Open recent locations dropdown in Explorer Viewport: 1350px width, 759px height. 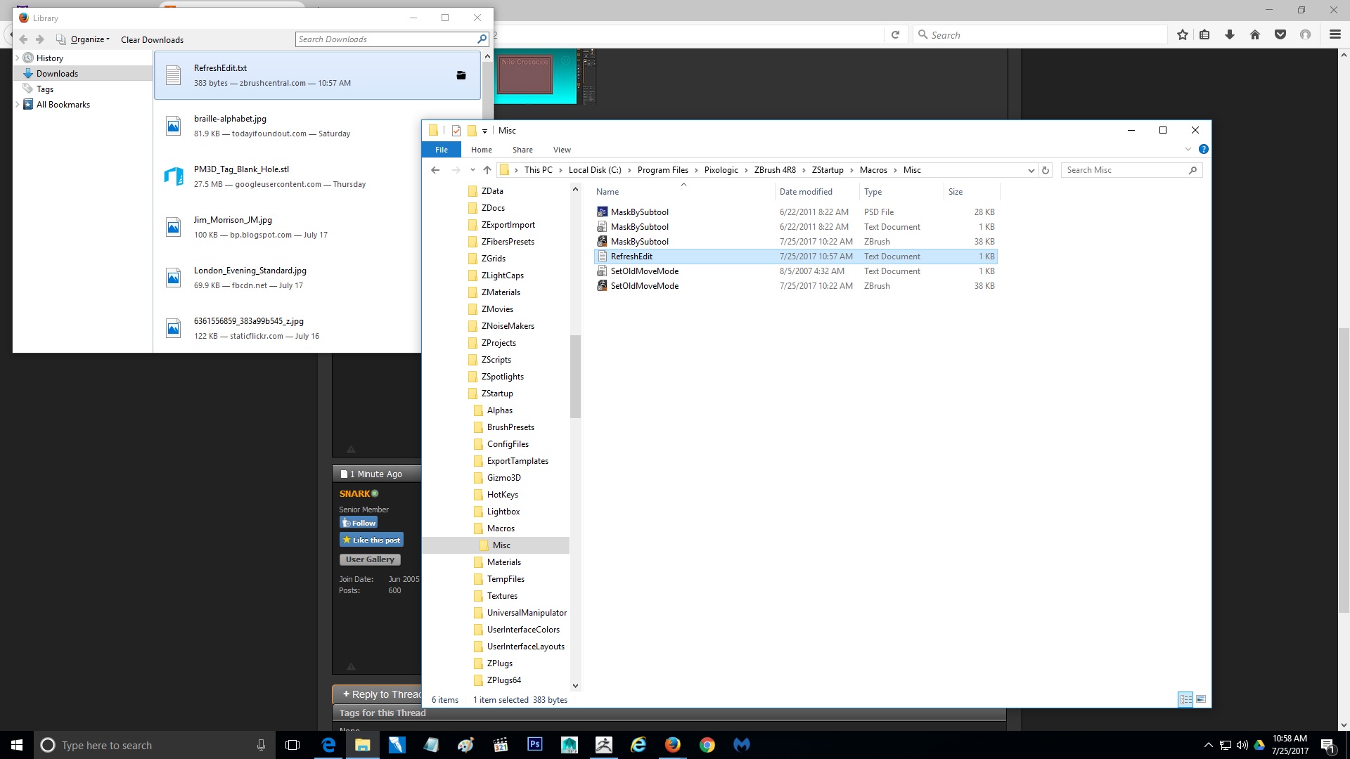[x=472, y=170]
